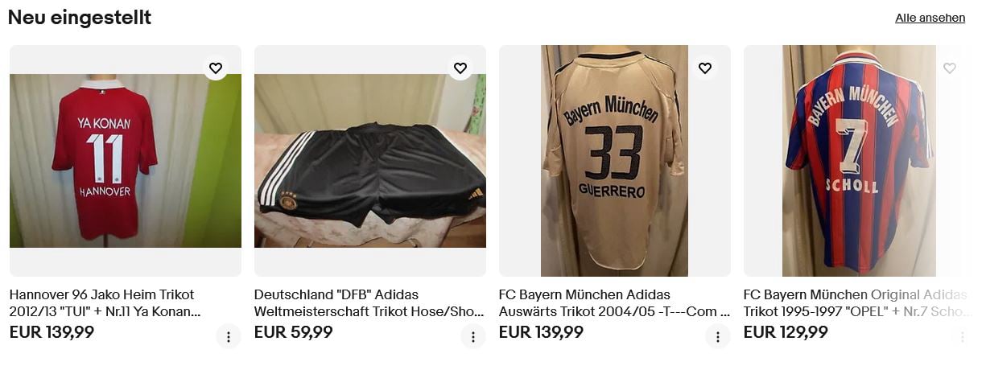The image size is (986, 366).
Task: Open Deutschland DFB Adidas Weltmeisterschaft listing title
Action: pyautogui.click(x=369, y=303)
